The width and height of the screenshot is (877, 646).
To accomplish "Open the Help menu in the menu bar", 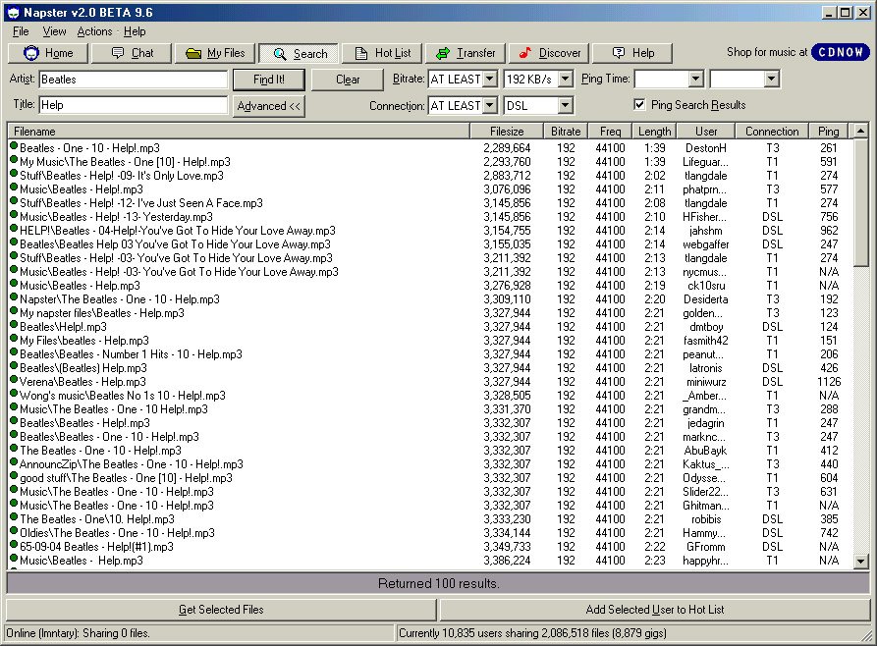I will tap(135, 31).
